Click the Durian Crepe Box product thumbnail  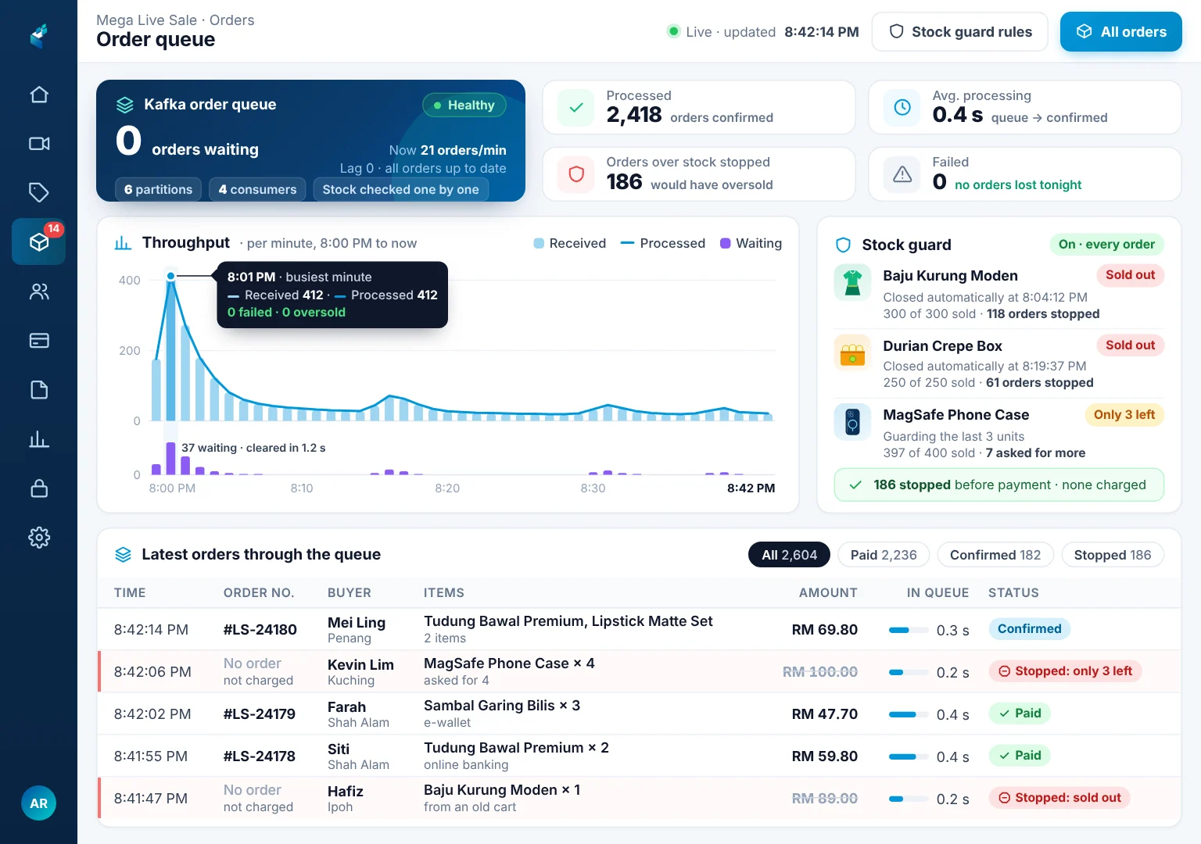[x=852, y=352]
